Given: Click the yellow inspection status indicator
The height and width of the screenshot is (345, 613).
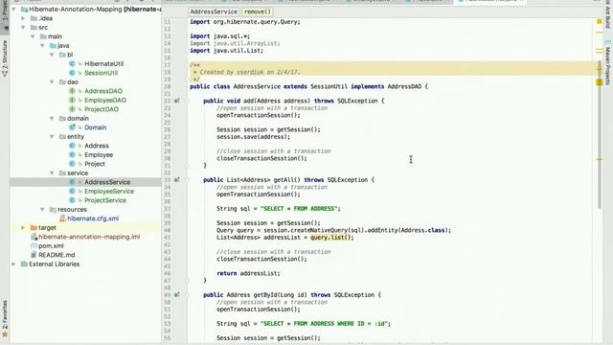Looking at the screenshot, I should [600, 21].
